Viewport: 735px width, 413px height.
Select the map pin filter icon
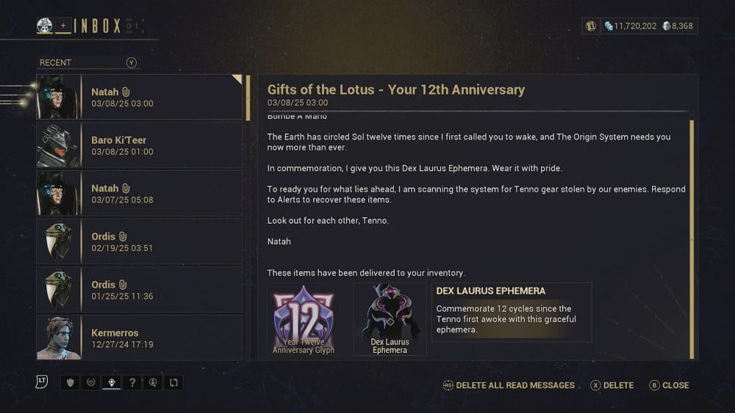[112, 383]
